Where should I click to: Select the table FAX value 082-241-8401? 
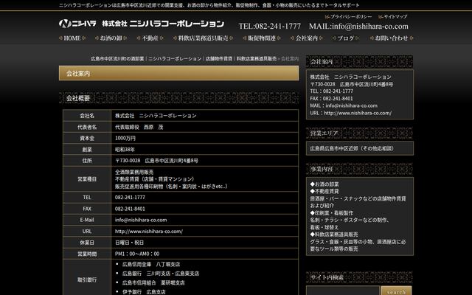tap(130, 209)
